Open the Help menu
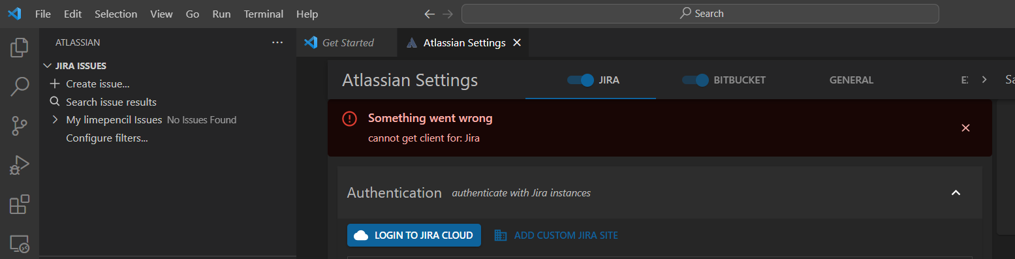This screenshot has height=259, width=1015. 307,14
